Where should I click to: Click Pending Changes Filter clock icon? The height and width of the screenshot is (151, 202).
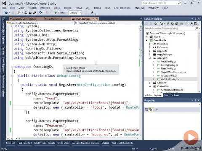point(162,23)
